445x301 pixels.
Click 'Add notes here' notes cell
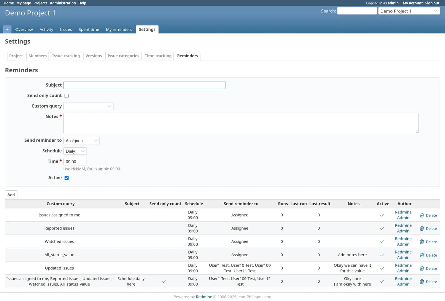click(x=352, y=255)
